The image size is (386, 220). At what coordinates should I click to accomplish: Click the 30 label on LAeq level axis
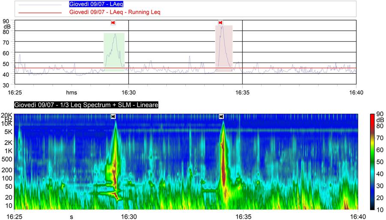click(x=6, y=85)
